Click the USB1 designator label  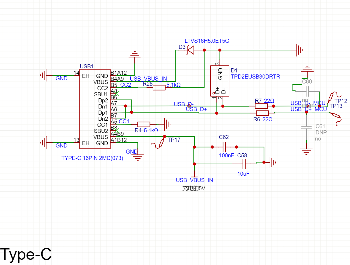tap(87, 67)
